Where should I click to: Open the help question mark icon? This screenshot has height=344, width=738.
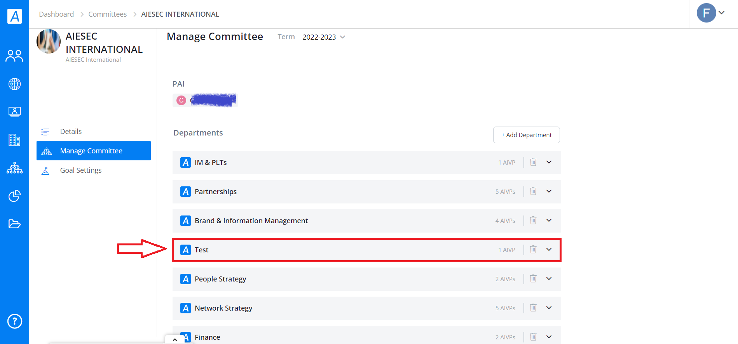(x=15, y=321)
